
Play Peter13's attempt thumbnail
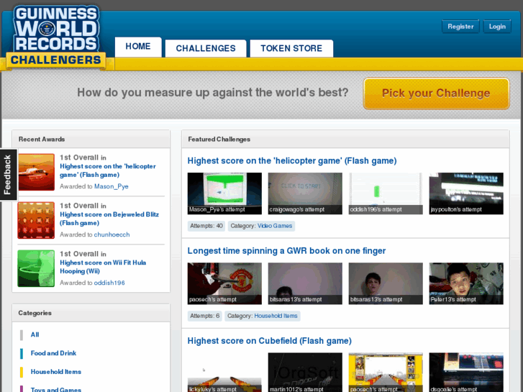[466, 283]
